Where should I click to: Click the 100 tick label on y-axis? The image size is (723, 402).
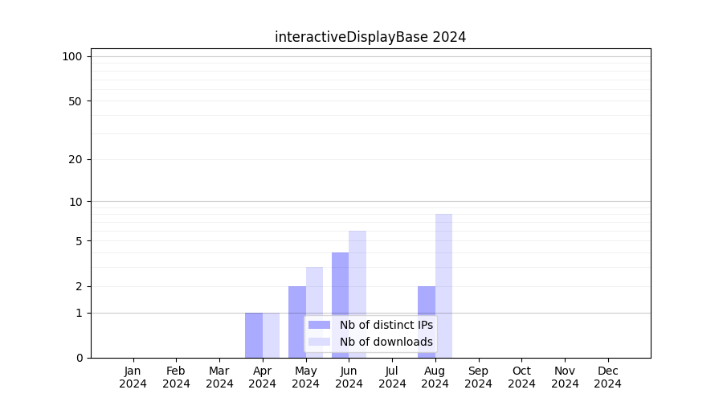[72, 56]
